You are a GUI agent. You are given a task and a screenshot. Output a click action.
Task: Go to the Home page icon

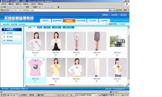21,7
